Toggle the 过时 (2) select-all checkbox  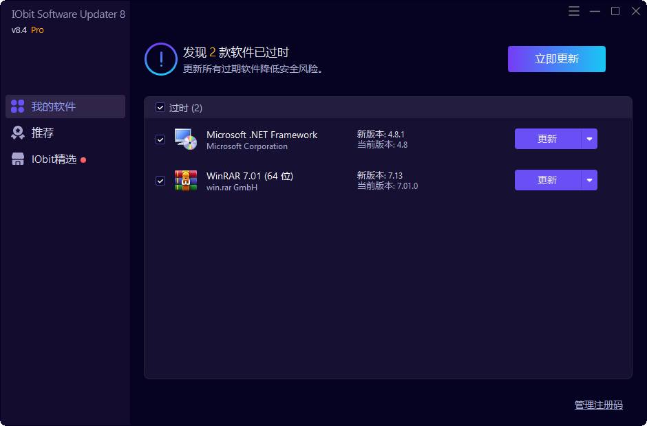pyautogui.click(x=160, y=108)
